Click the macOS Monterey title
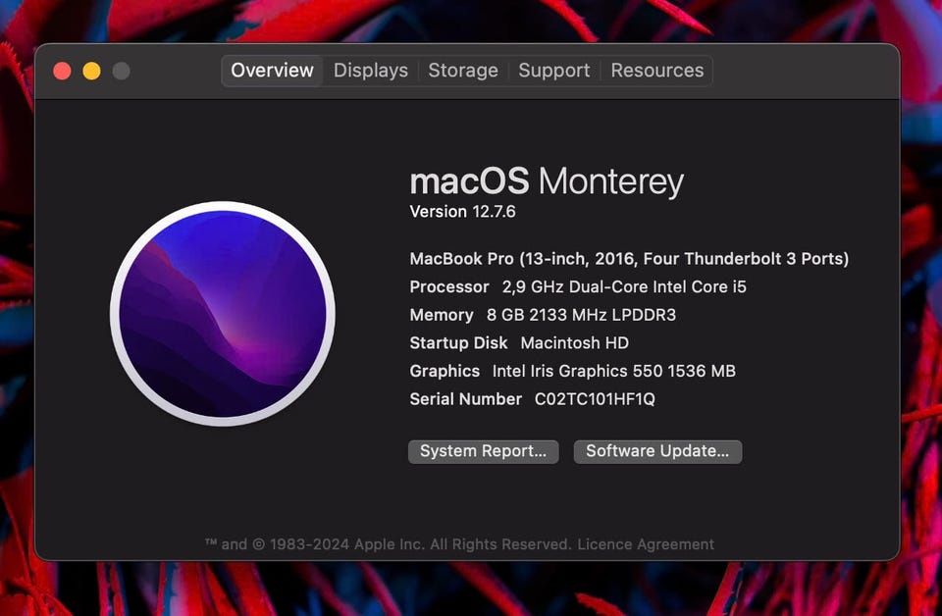 [x=547, y=181]
